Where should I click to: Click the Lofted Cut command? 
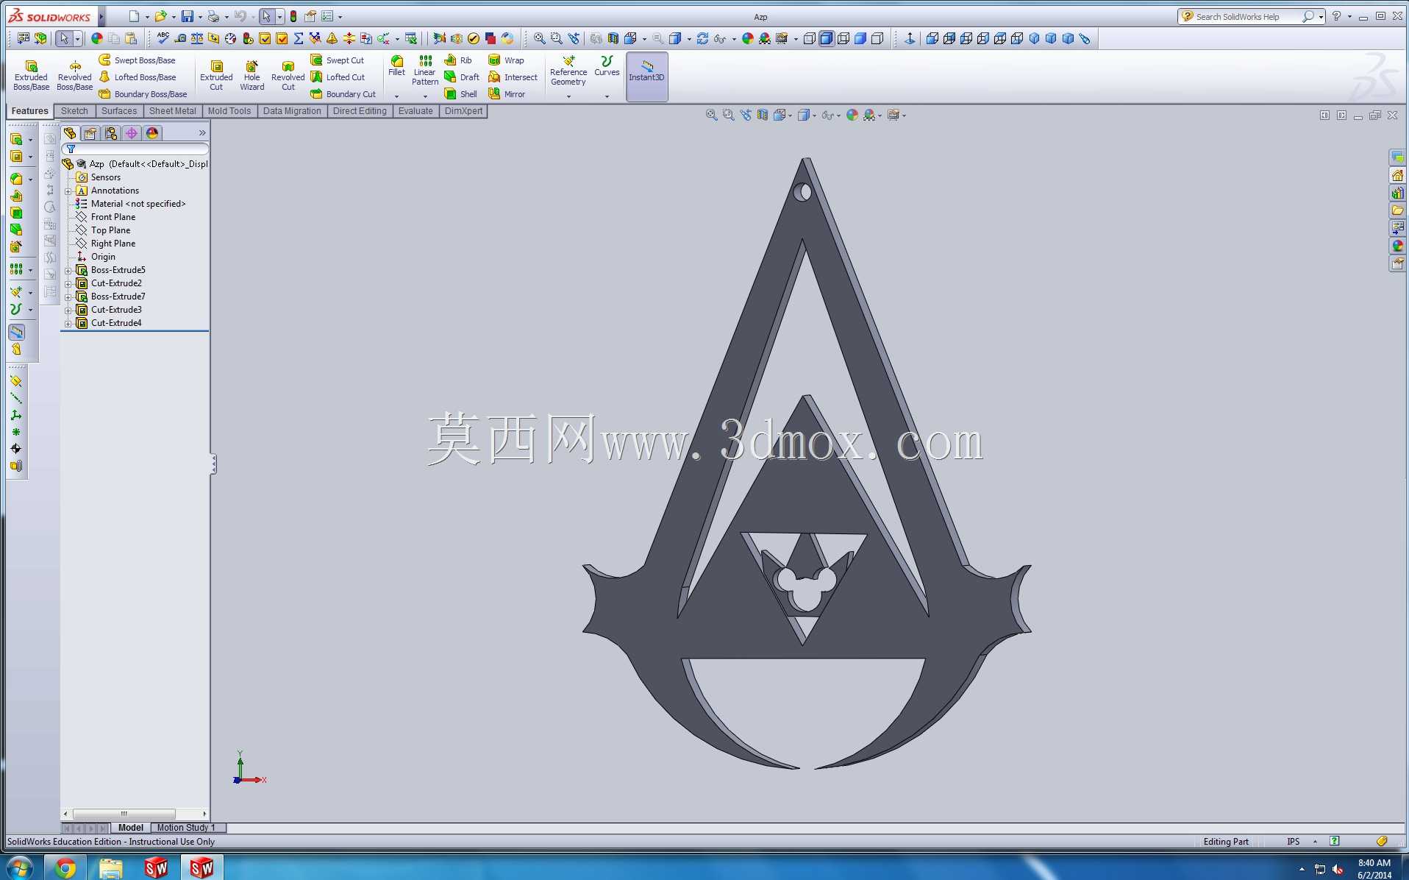tap(338, 77)
